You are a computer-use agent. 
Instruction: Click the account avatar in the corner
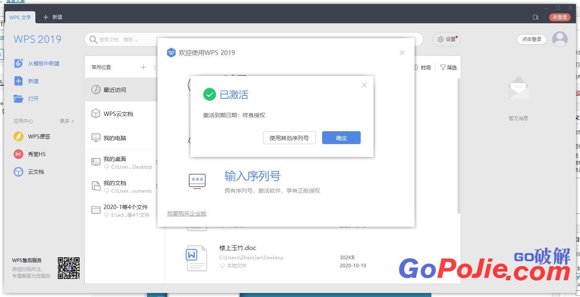pyautogui.click(x=560, y=39)
